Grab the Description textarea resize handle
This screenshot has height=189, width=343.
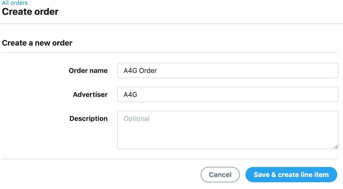pyautogui.click(x=336, y=146)
